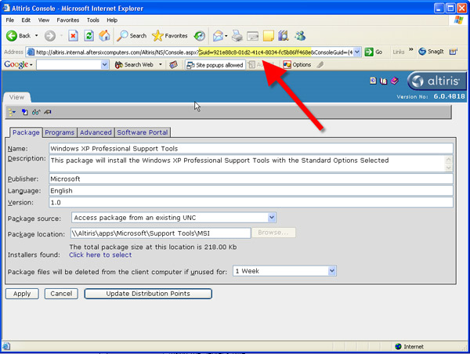Open the File menu
The width and height of the screenshot is (470, 354).
coord(10,20)
